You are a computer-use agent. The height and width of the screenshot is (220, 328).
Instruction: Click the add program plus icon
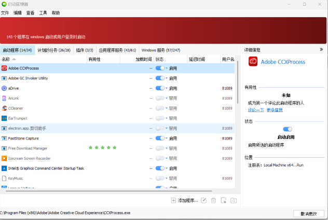pos(173,200)
